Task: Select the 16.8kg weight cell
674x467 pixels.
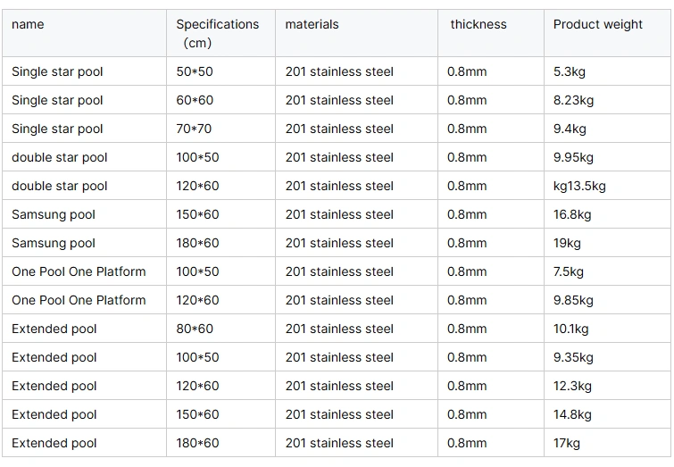Action: 572,214
